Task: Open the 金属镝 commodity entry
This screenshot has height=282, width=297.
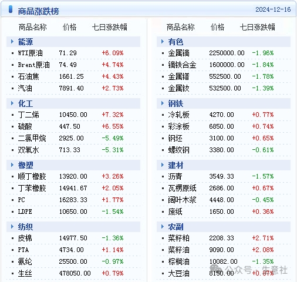Action: [x=178, y=53]
